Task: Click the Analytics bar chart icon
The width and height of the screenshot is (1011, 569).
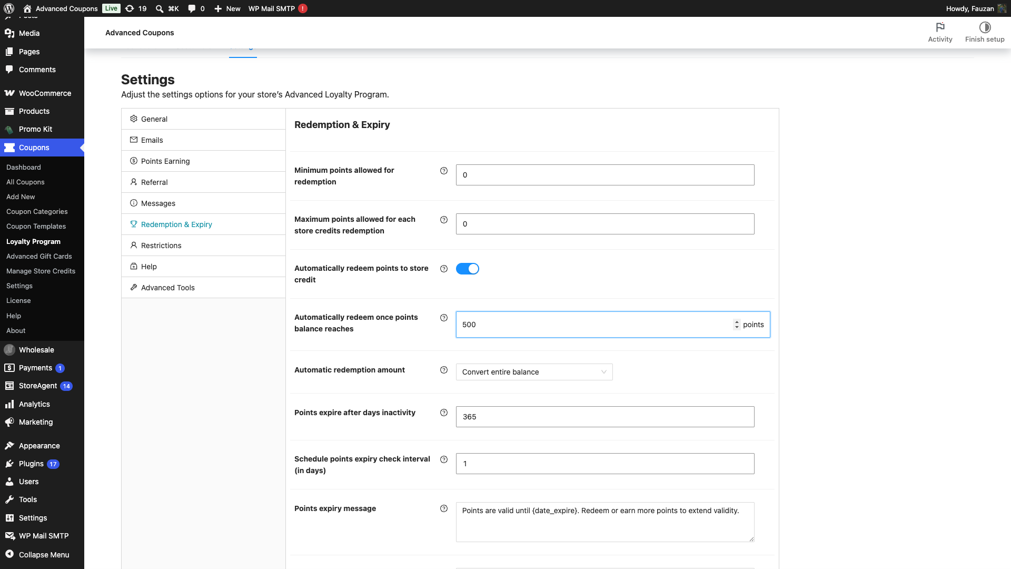Action: (x=9, y=404)
